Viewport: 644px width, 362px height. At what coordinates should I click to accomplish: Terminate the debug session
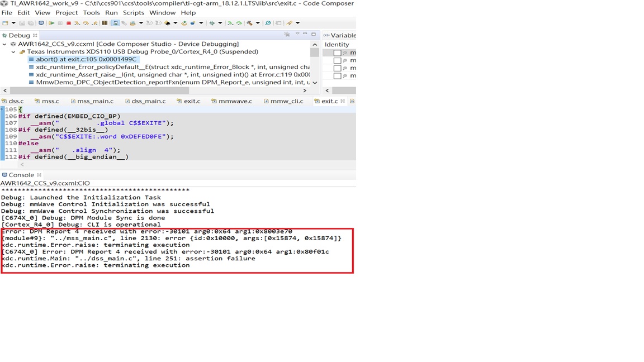click(68, 23)
